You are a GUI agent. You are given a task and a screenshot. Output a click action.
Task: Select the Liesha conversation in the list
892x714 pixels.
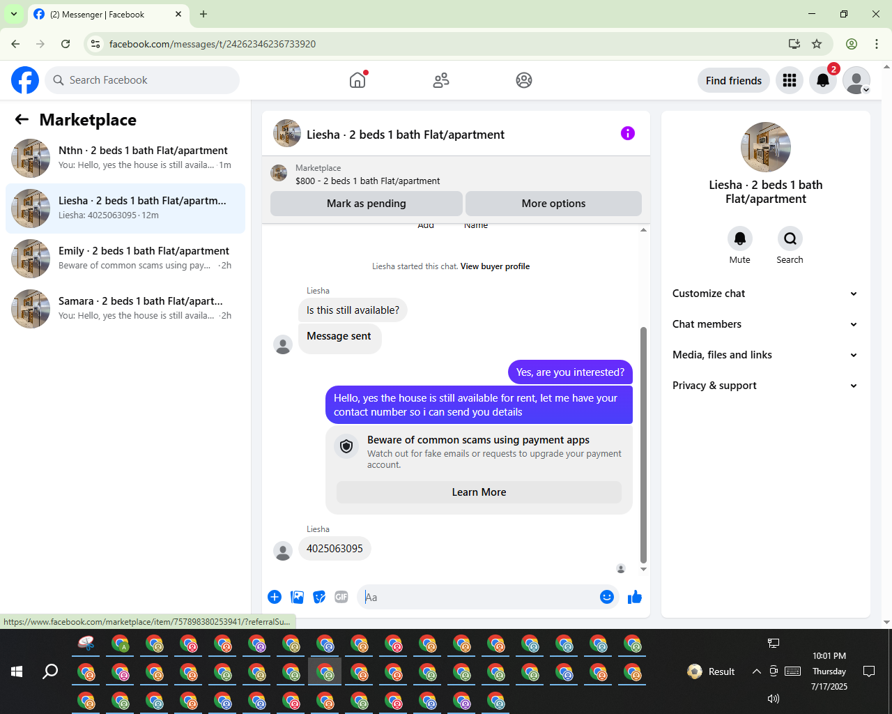tap(125, 208)
